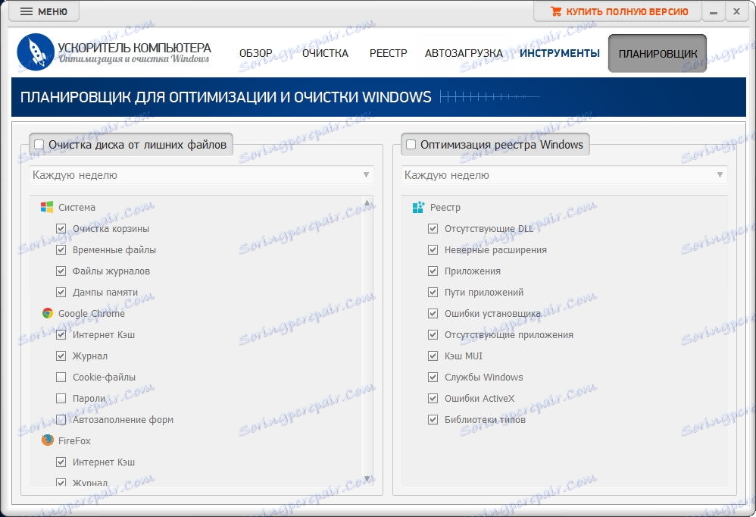The width and height of the screenshot is (756, 517).
Task: Check Автозаполнение форм option
Action: click(x=61, y=419)
